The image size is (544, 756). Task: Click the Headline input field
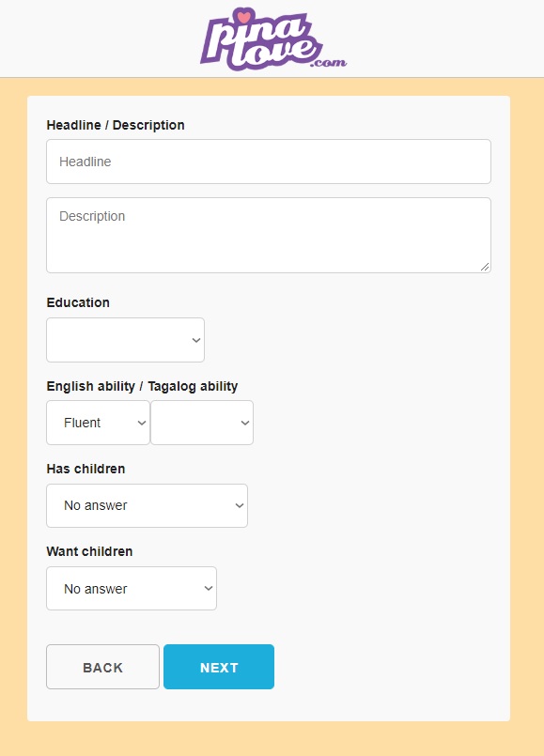[269, 162]
